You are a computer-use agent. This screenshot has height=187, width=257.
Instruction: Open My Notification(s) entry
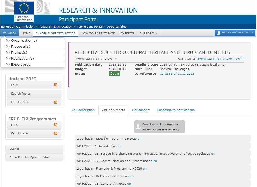(32, 58)
